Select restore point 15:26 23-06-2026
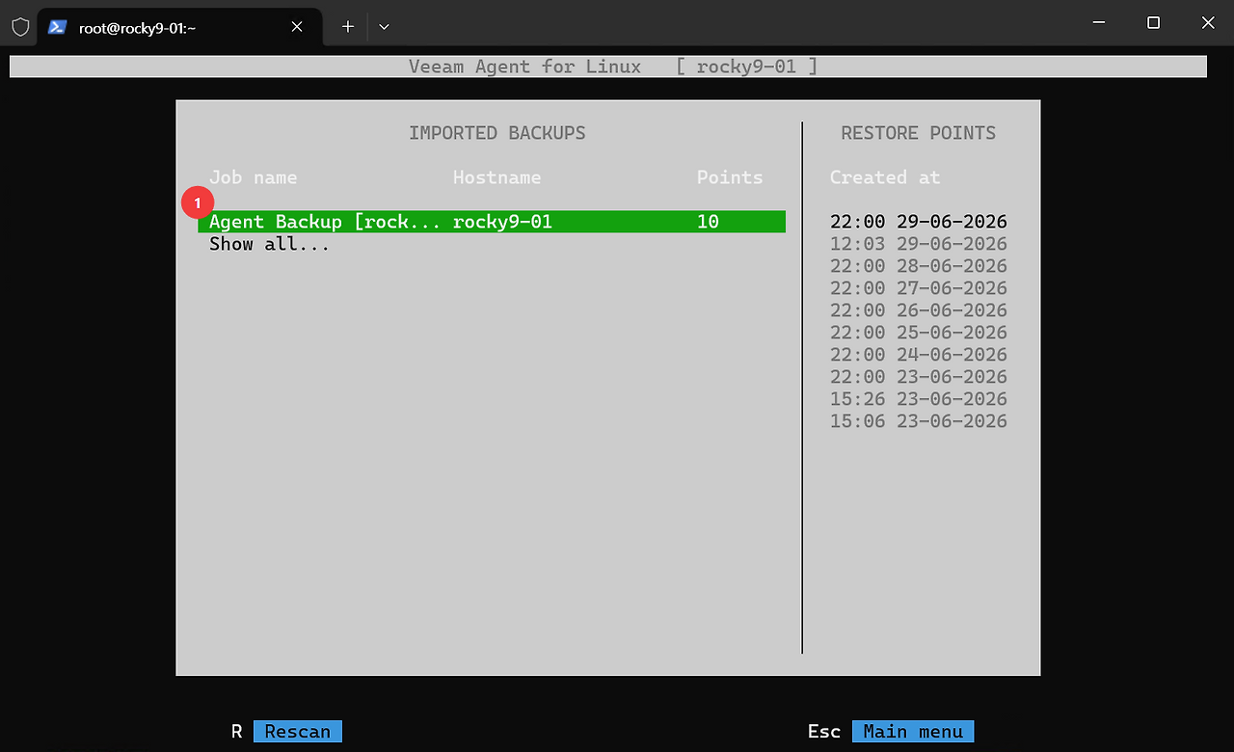The width and height of the screenshot is (1234, 752). coord(919,399)
